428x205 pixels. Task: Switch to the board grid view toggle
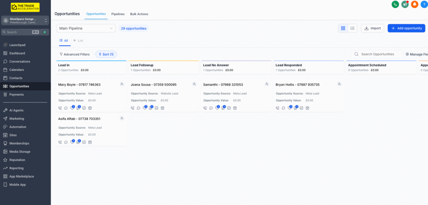(343, 28)
